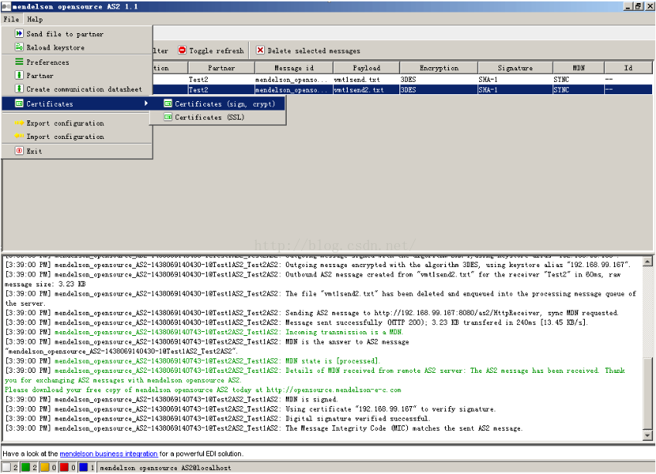Click the Delete selected messages X icon
The height and width of the screenshot is (474, 656).
(x=260, y=50)
